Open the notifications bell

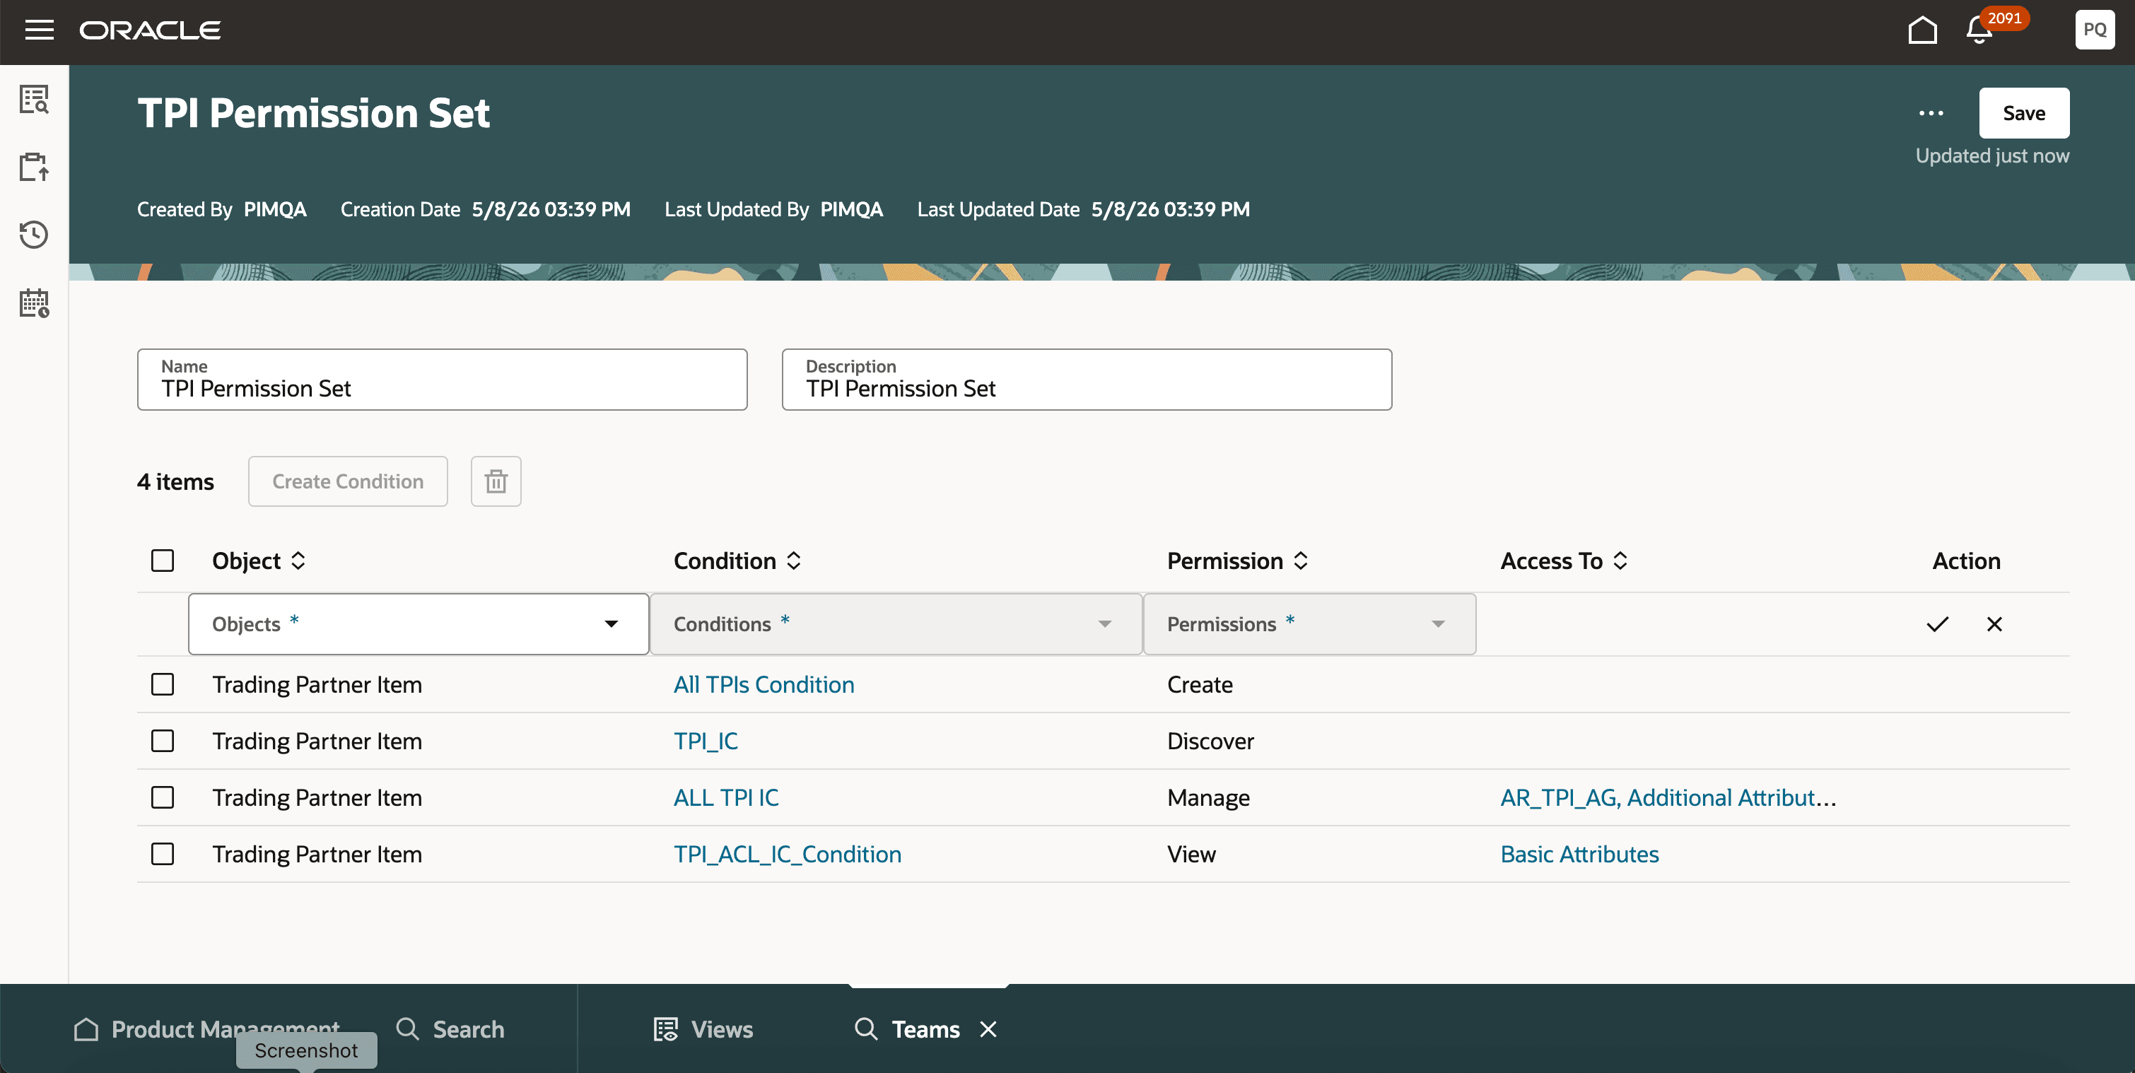click(1979, 30)
